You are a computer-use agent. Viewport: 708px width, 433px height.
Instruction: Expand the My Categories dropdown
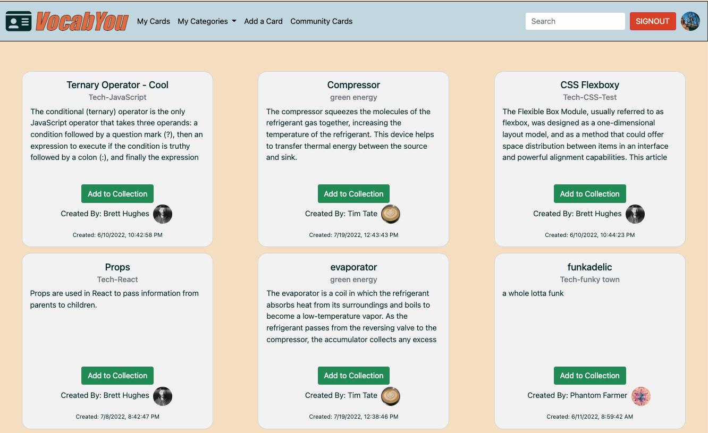[207, 21]
